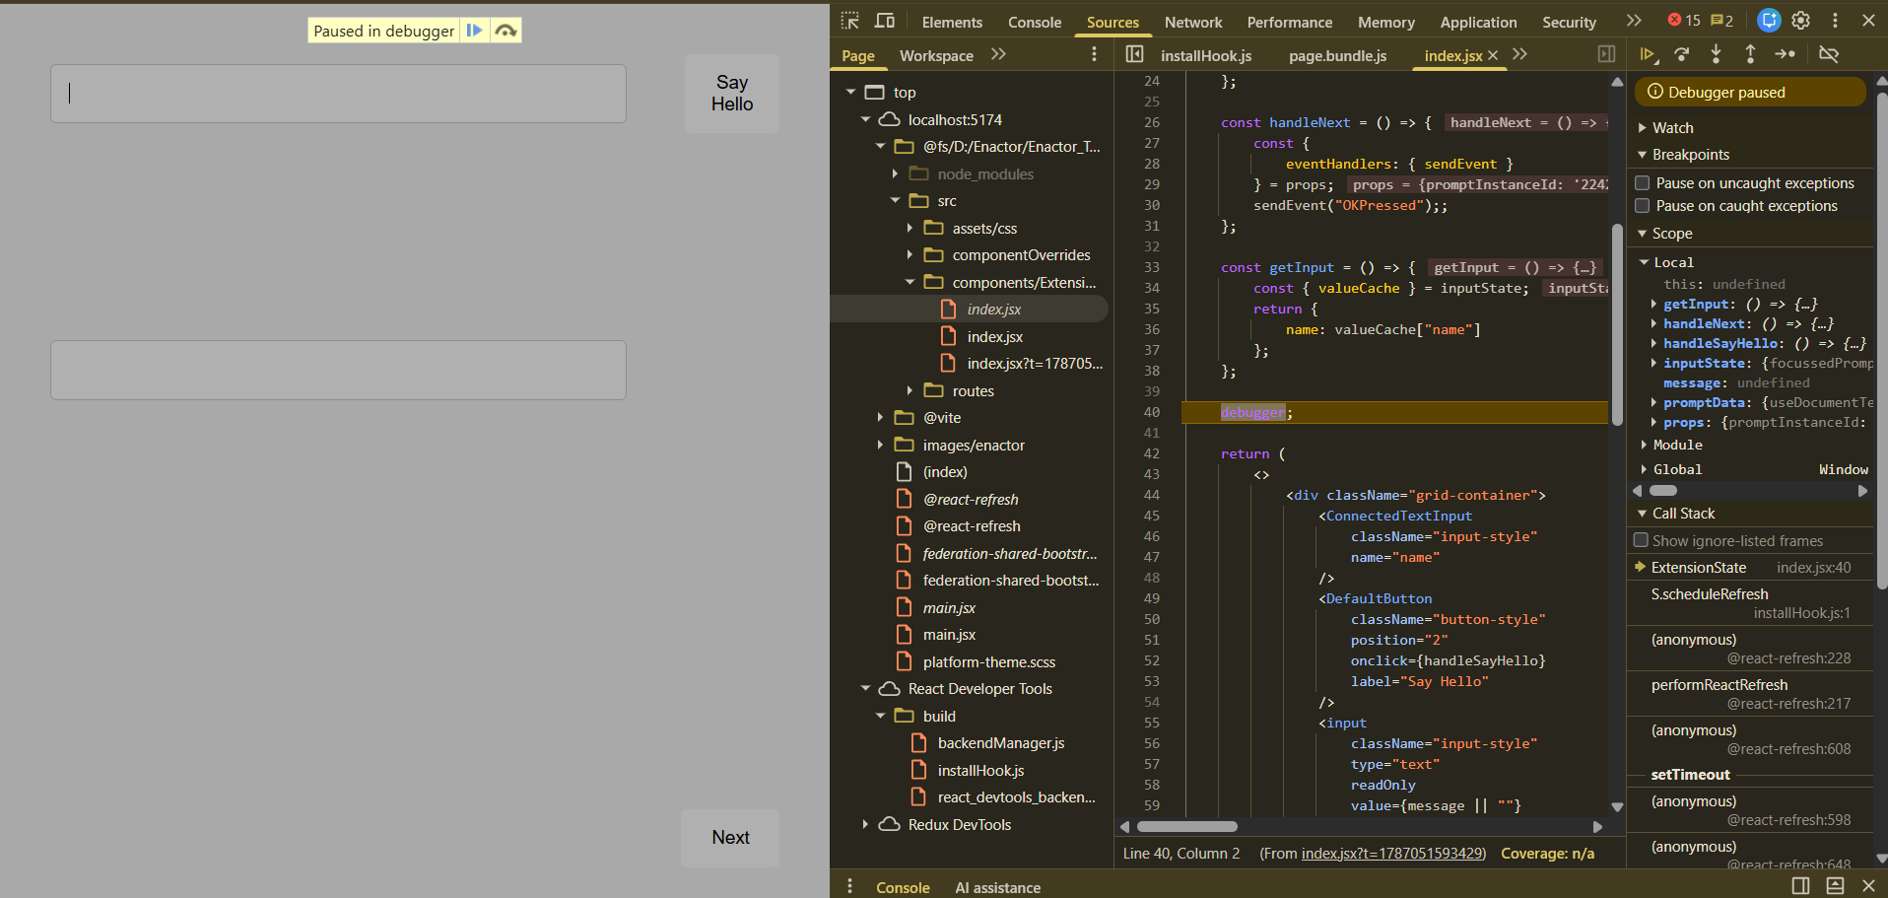Screen dimensions: 1888x898
Task: Expand the Watch section
Action: pyautogui.click(x=1643, y=127)
